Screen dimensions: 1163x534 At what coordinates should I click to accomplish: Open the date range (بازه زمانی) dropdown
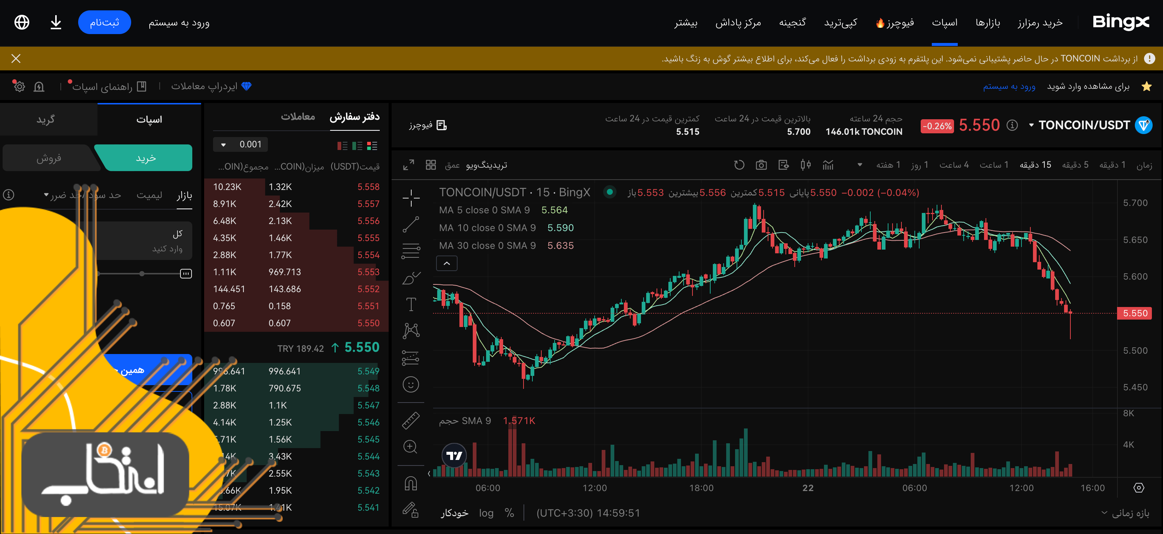click(x=1126, y=513)
